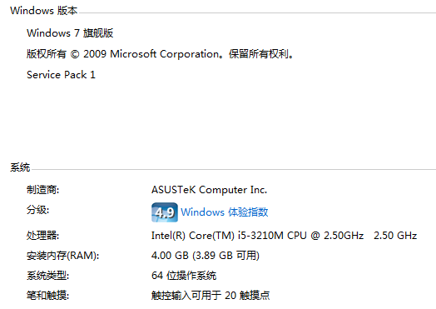Click the Service Pack 1 text

(x=62, y=75)
